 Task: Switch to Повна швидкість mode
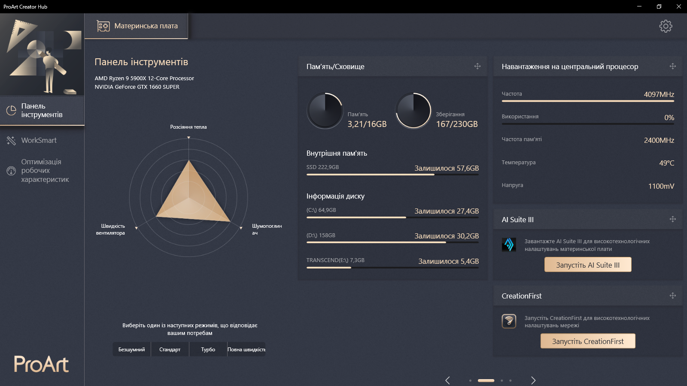pyautogui.click(x=246, y=349)
